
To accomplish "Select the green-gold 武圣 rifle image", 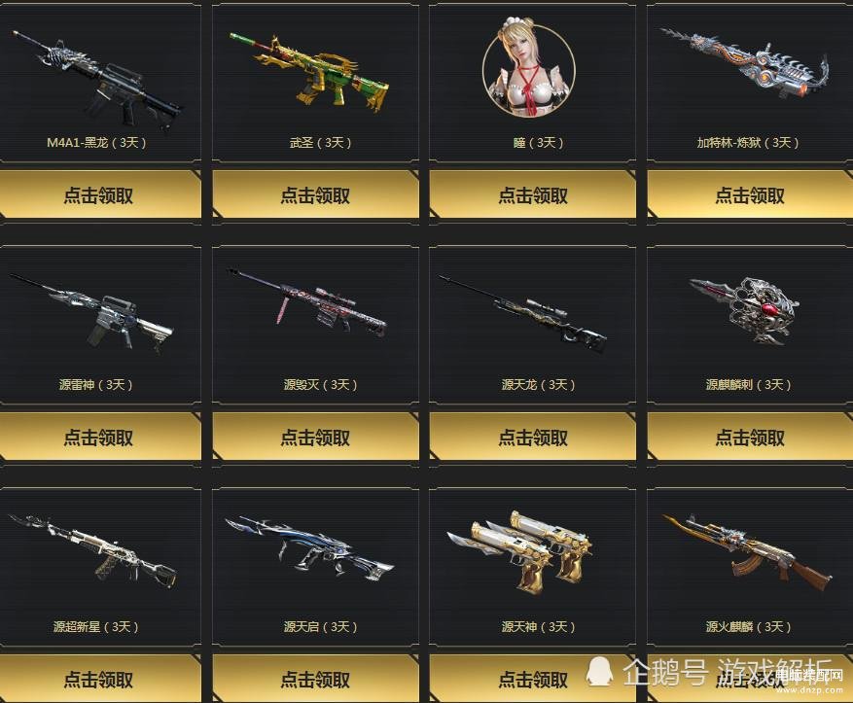I will coord(309,72).
